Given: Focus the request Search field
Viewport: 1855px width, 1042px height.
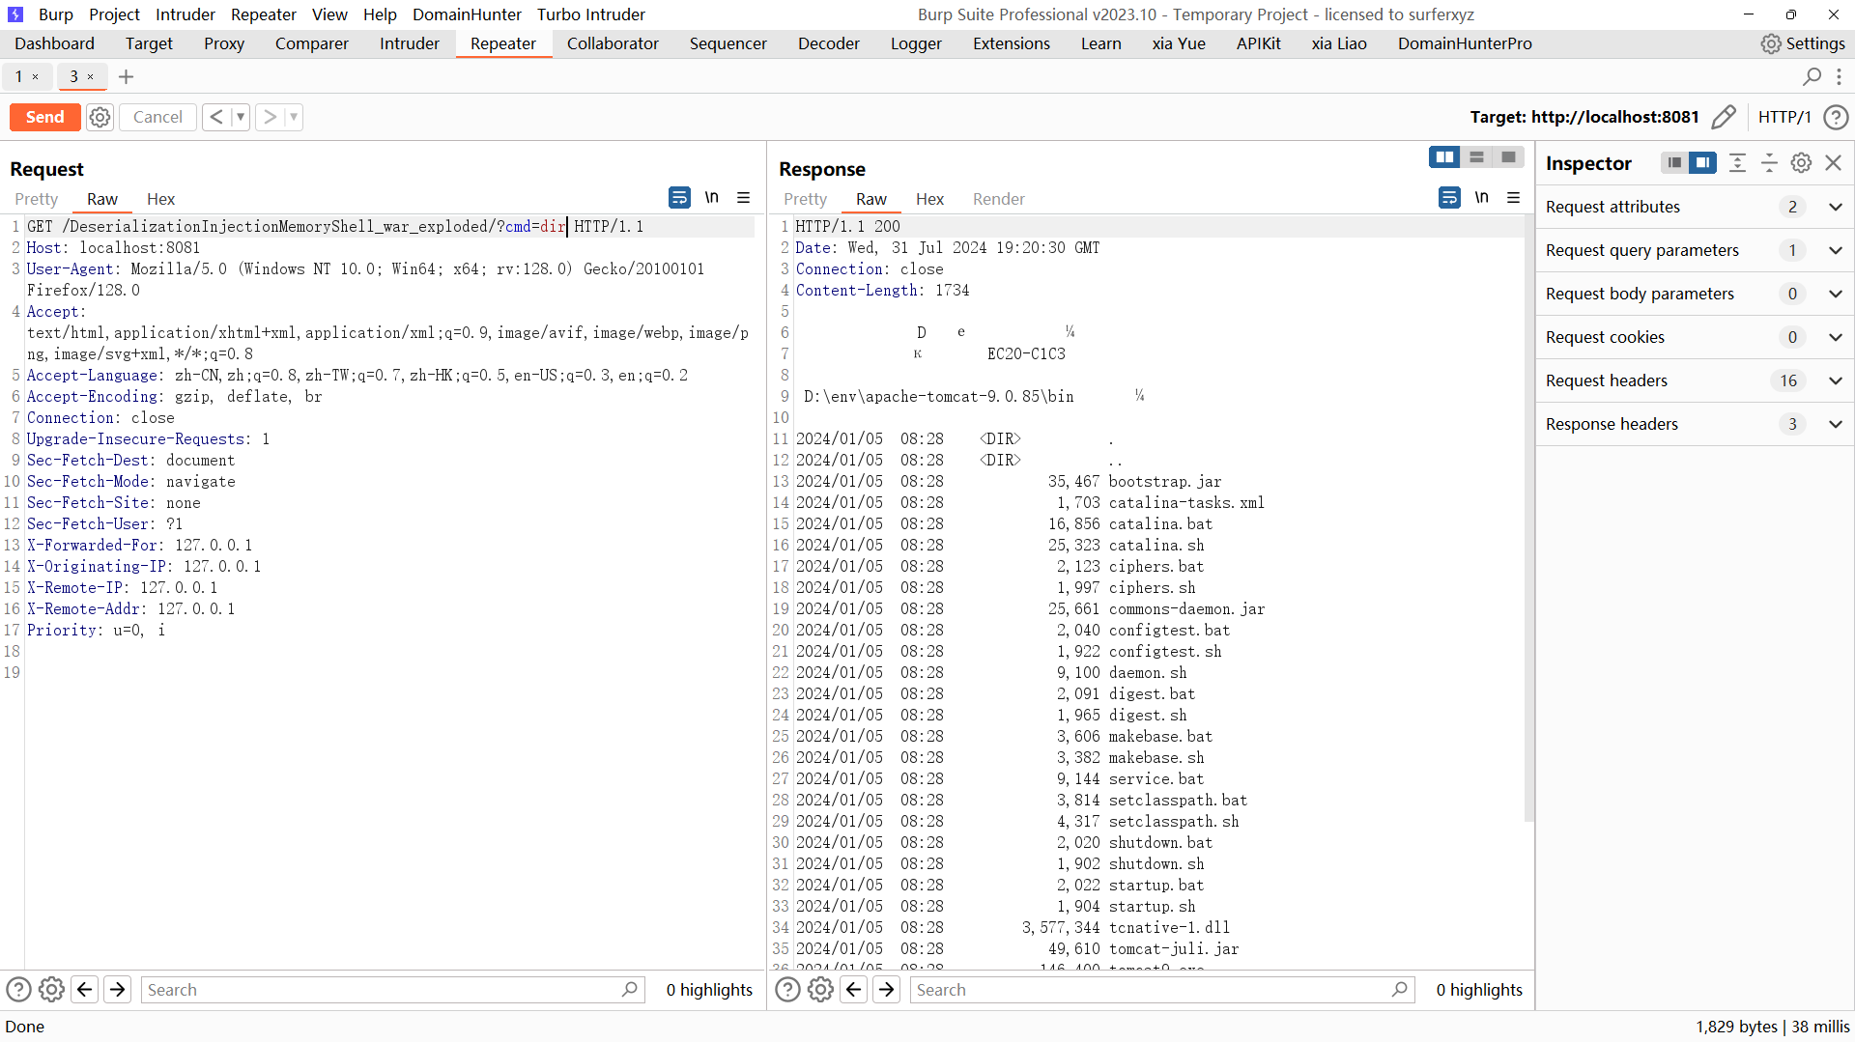Looking at the screenshot, I should coord(393,990).
